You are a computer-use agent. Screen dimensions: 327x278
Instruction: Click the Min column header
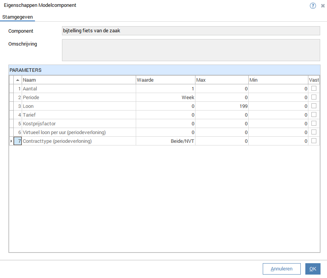tap(278, 80)
